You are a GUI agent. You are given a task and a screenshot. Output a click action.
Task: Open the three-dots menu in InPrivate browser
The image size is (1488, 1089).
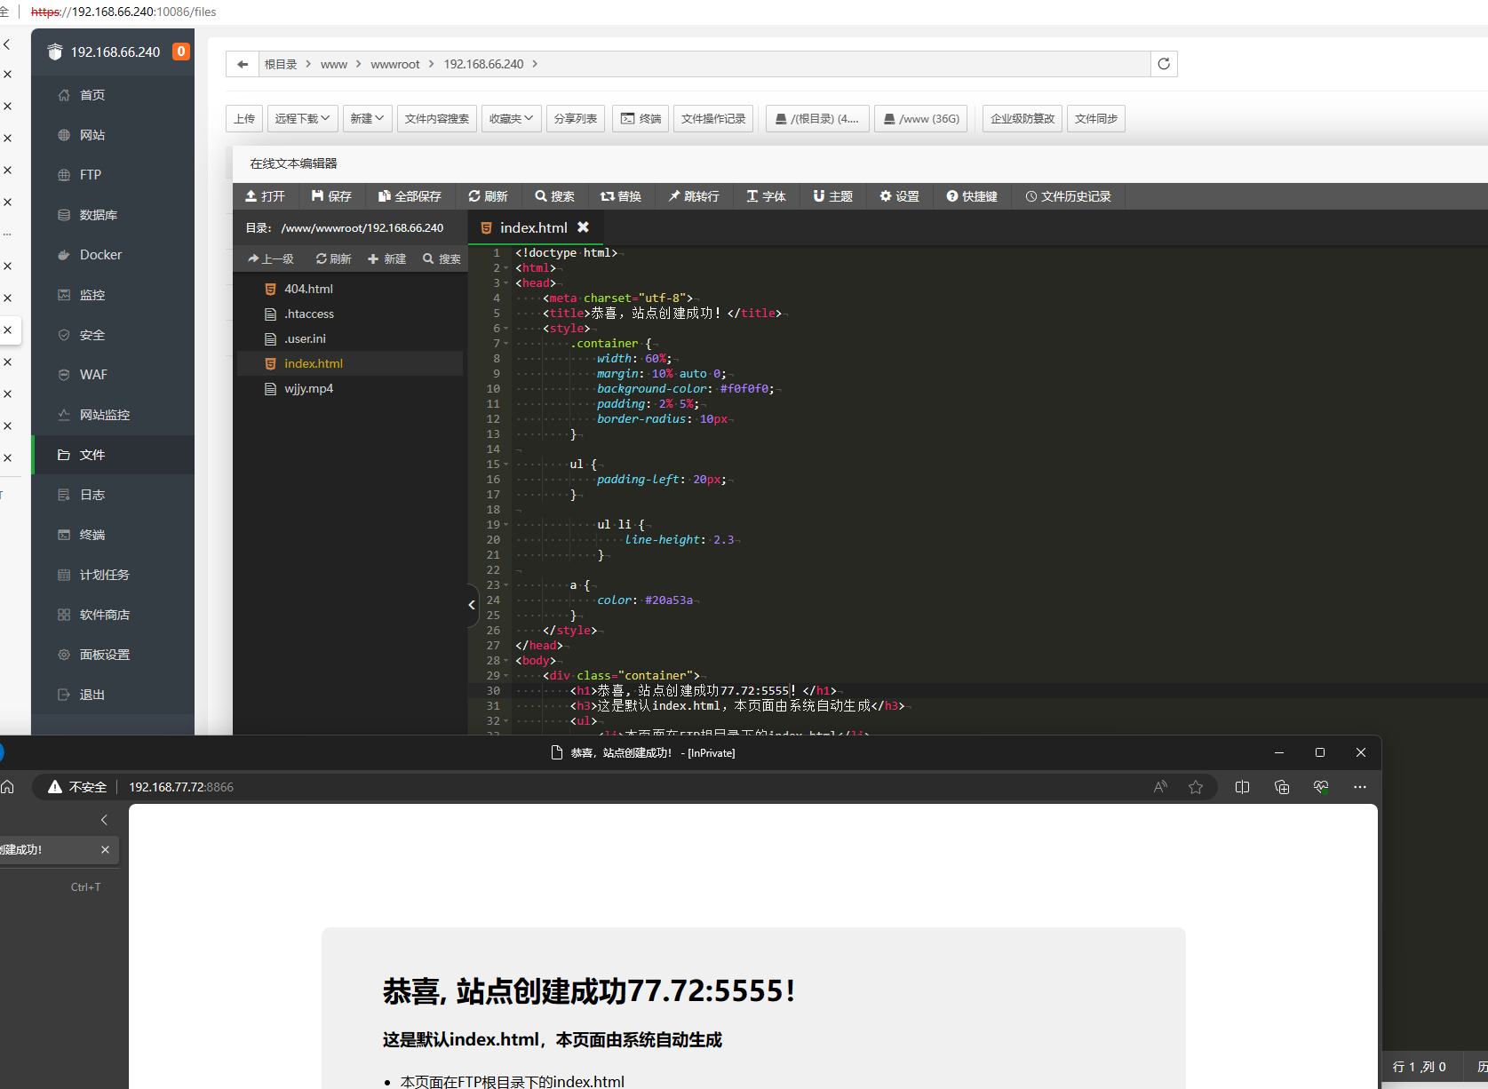tap(1359, 787)
